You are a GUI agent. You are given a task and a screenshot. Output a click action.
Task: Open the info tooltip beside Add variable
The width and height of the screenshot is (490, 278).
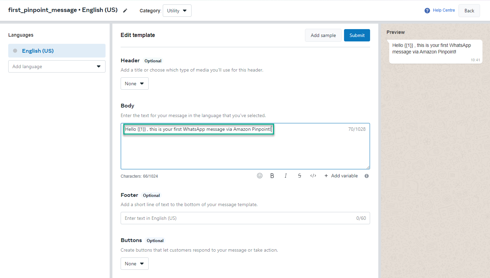[366, 176]
